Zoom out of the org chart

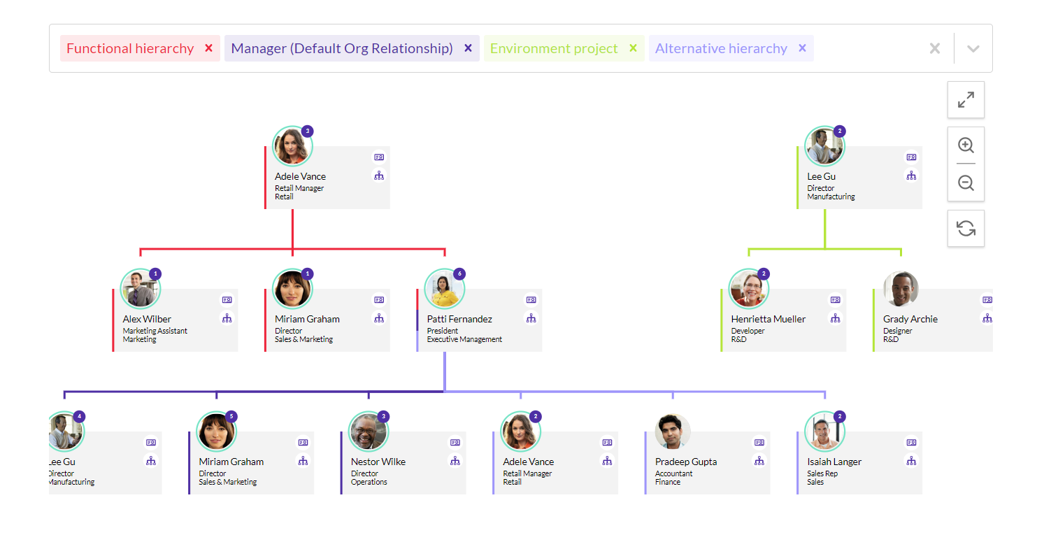tap(966, 183)
